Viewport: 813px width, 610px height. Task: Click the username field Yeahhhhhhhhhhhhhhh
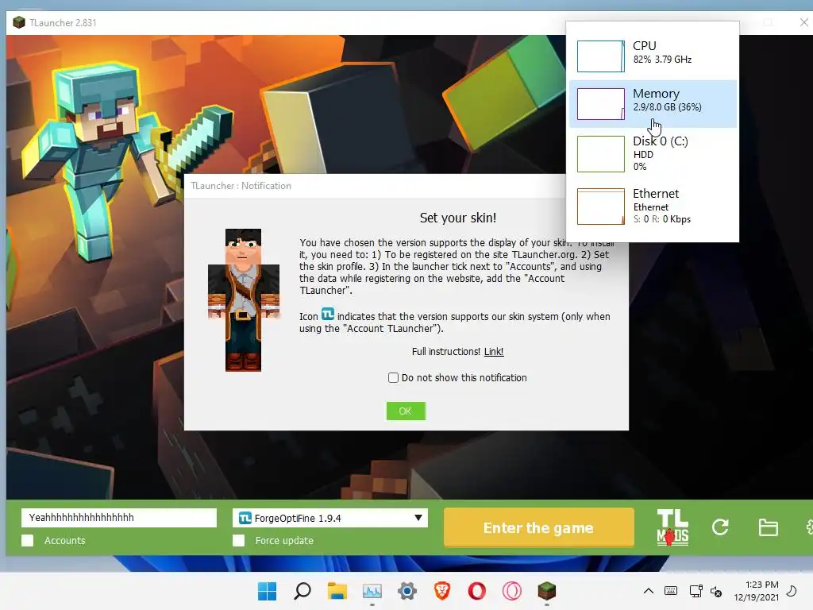119,518
